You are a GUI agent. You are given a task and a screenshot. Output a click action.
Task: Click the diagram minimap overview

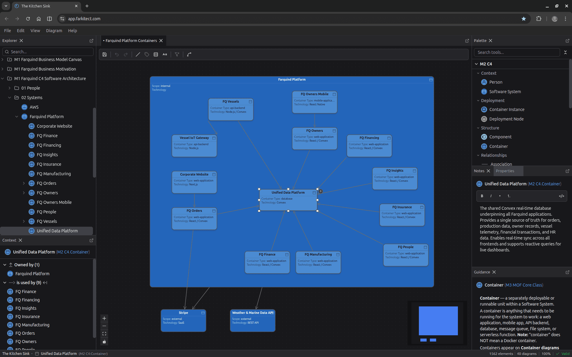(x=437, y=323)
